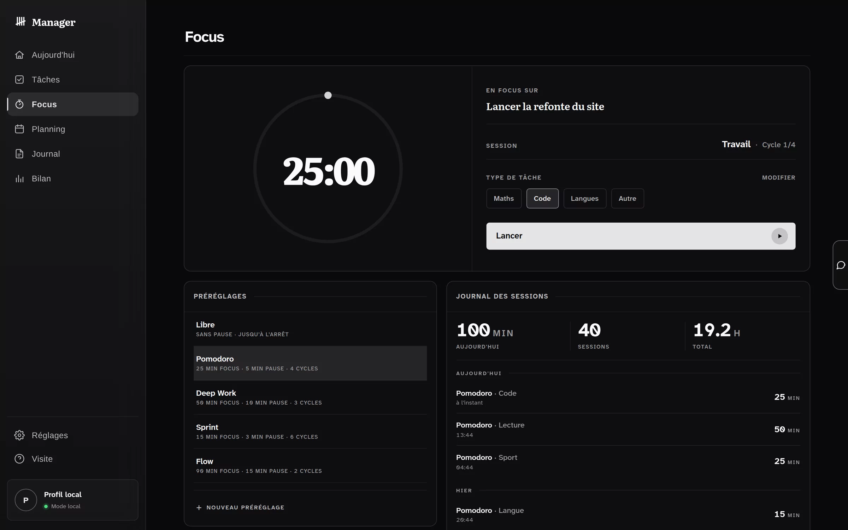The width and height of the screenshot is (848, 530).
Task: Click the Travail session label
Action: (x=736, y=144)
